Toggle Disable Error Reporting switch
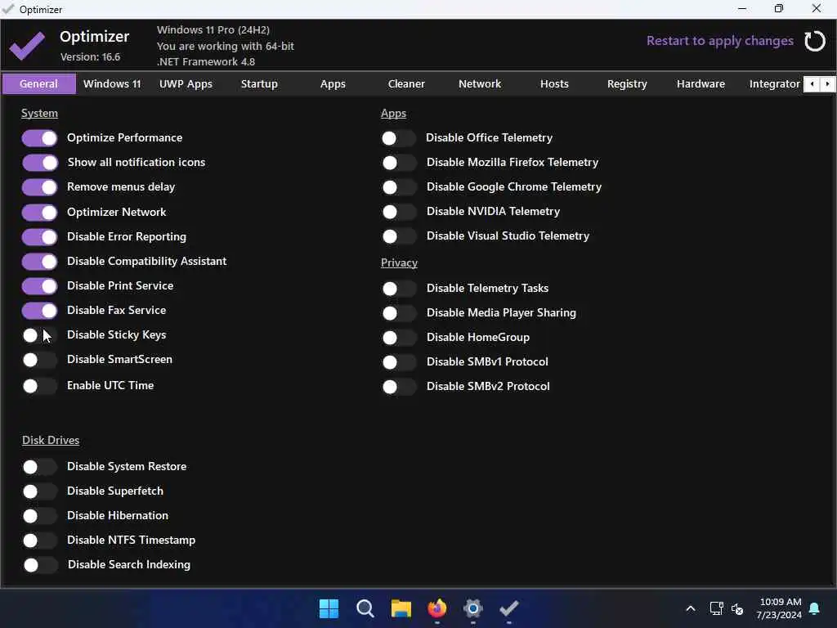837x628 pixels. (x=39, y=237)
